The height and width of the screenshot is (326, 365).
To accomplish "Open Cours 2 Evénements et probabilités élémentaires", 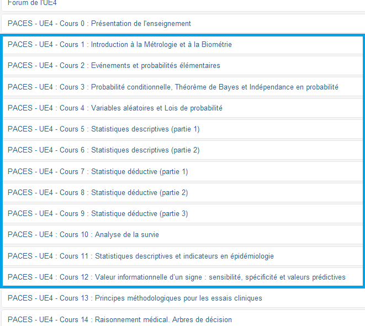I will [114, 66].
